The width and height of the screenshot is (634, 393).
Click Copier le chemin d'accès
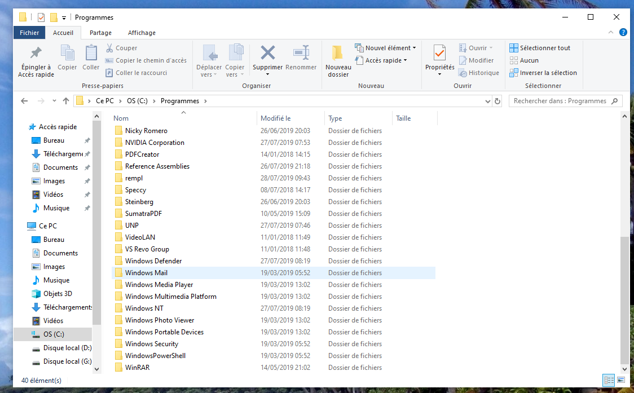click(146, 60)
